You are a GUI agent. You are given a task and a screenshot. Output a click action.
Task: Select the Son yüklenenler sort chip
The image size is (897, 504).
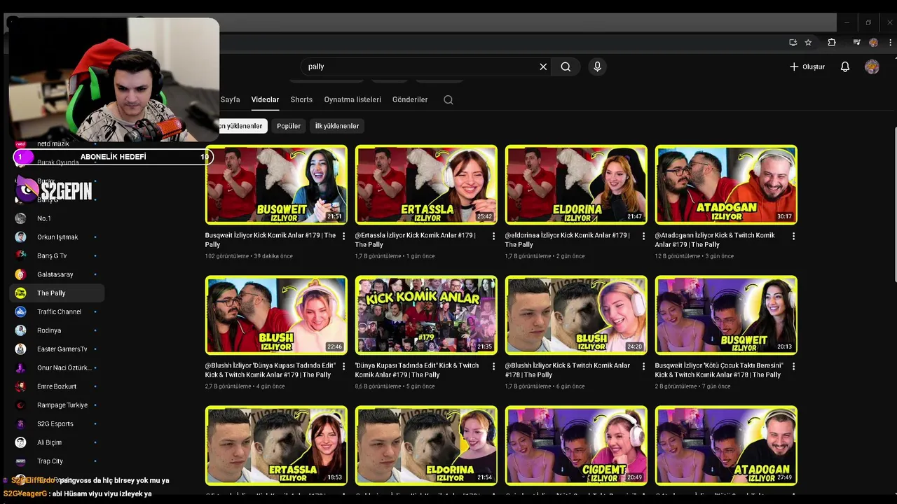pyautogui.click(x=242, y=126)
